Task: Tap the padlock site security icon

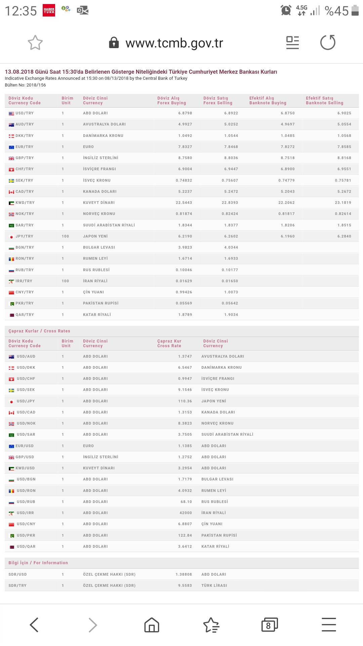Action: (114, 43)
